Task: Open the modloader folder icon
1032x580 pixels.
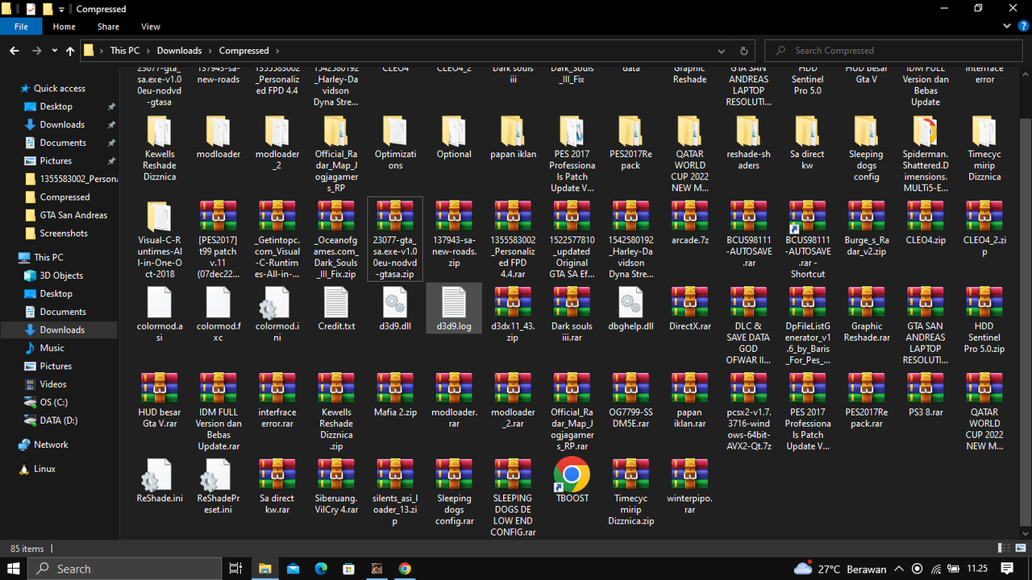Action: click(218, 131)
